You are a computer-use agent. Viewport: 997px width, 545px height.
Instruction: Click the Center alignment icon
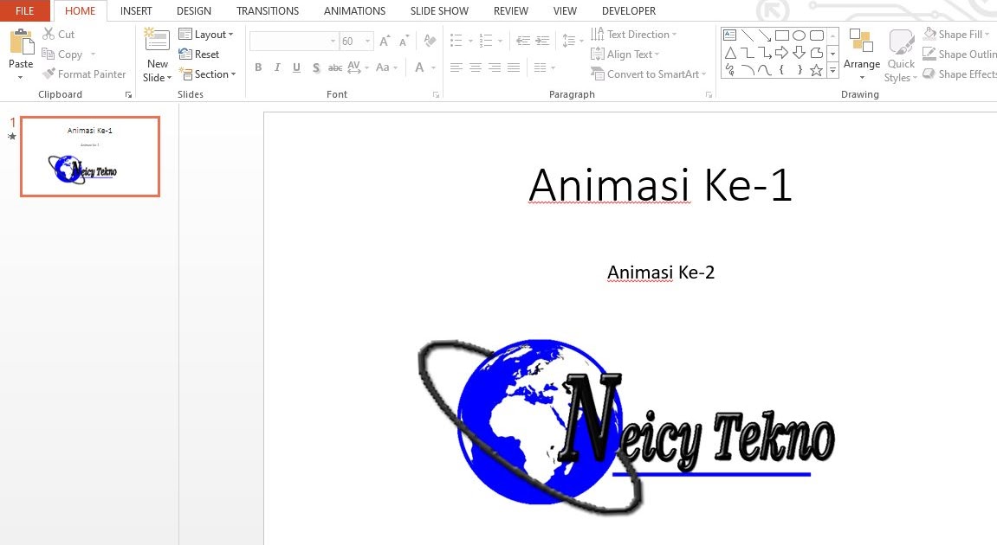coord(476,67)
